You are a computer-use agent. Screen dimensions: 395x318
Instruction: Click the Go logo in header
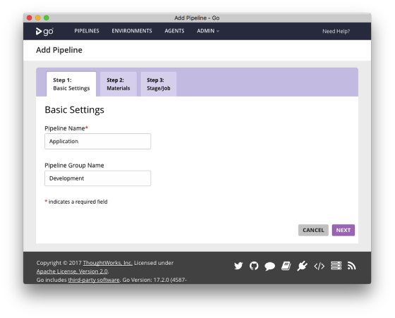(44, 31)
